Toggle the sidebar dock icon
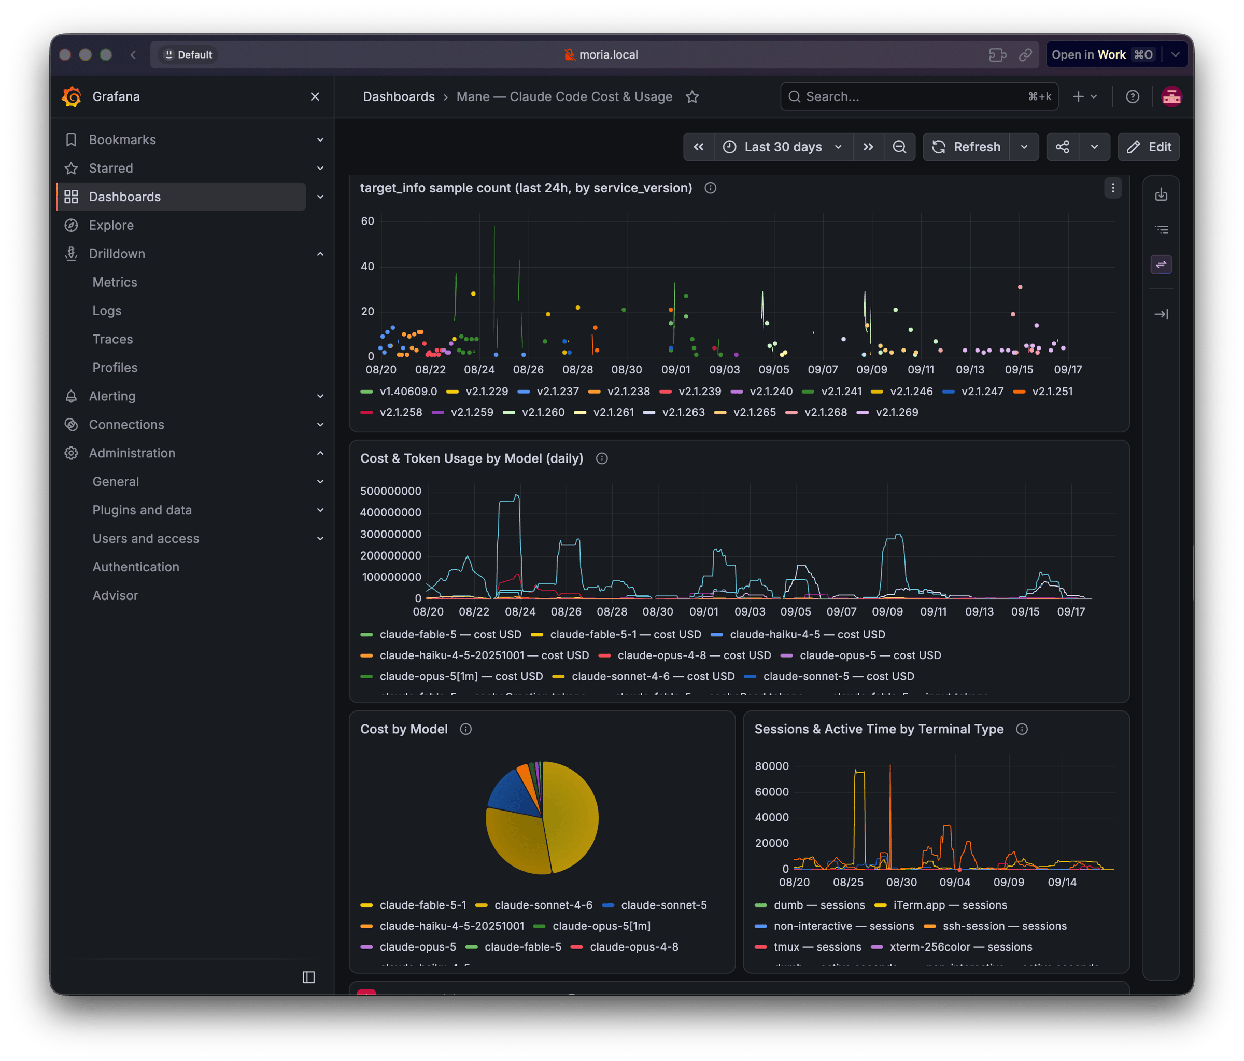Screen dimensions: 1244x1061 [308, 977]
